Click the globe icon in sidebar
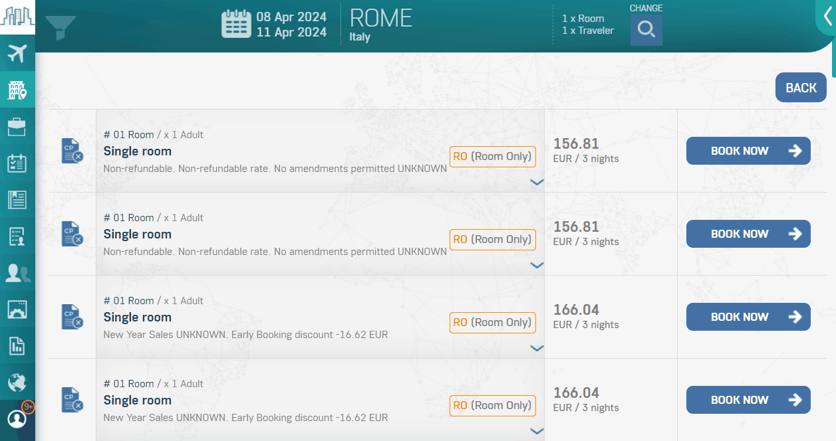Viewport: 836px width, 441px height. point(17,382)
